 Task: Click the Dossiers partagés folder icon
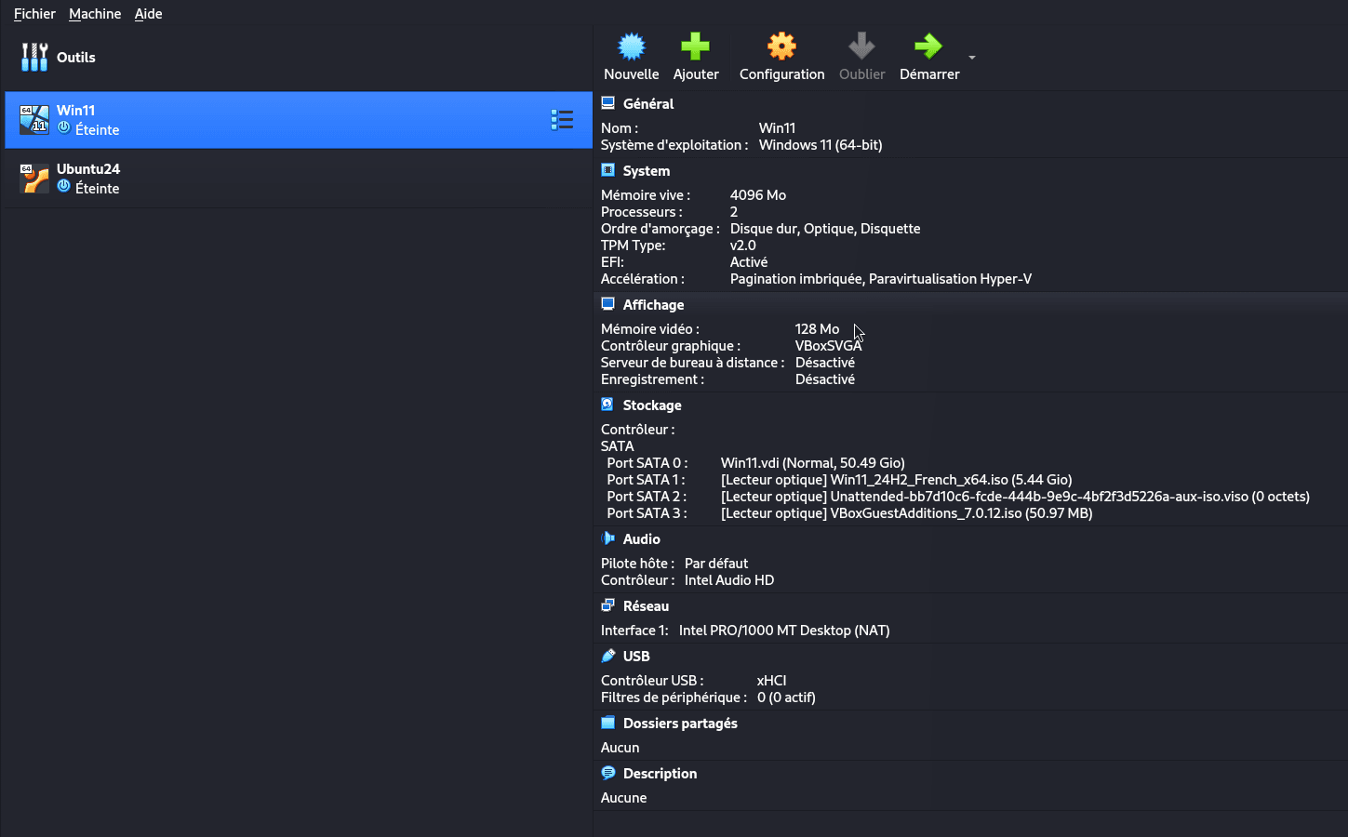click(x=608, y=723)
